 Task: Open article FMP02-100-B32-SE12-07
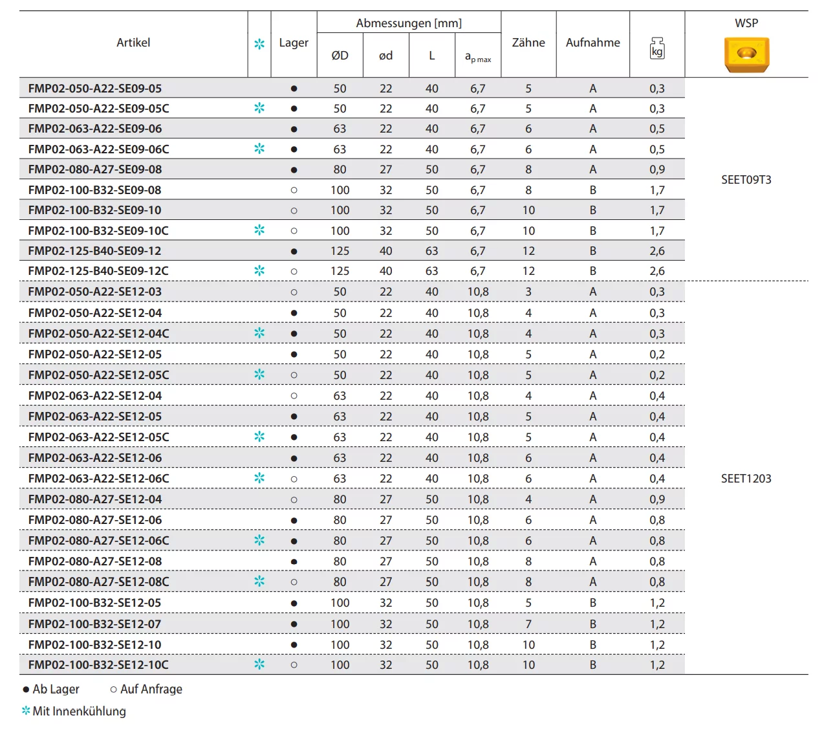(94, 624)
